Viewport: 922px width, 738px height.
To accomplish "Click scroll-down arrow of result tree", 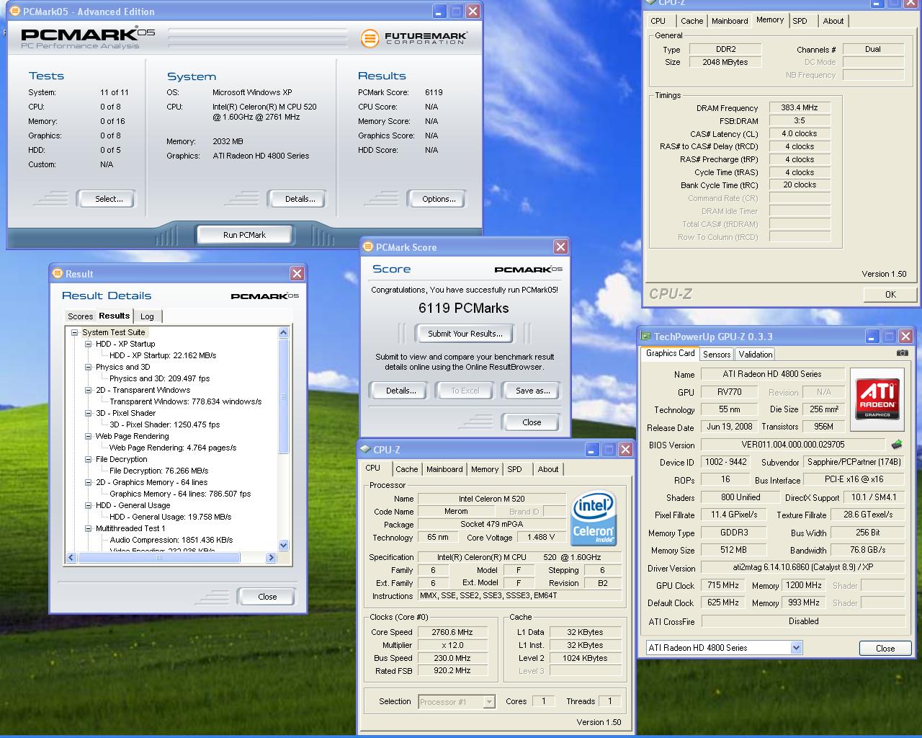I will pos(283,546).
